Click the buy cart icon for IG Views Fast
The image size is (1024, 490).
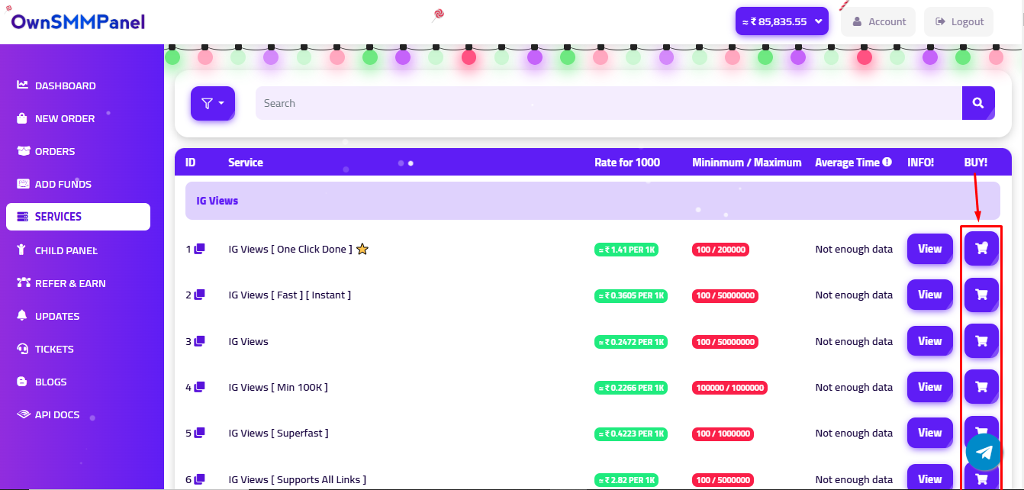981,295
